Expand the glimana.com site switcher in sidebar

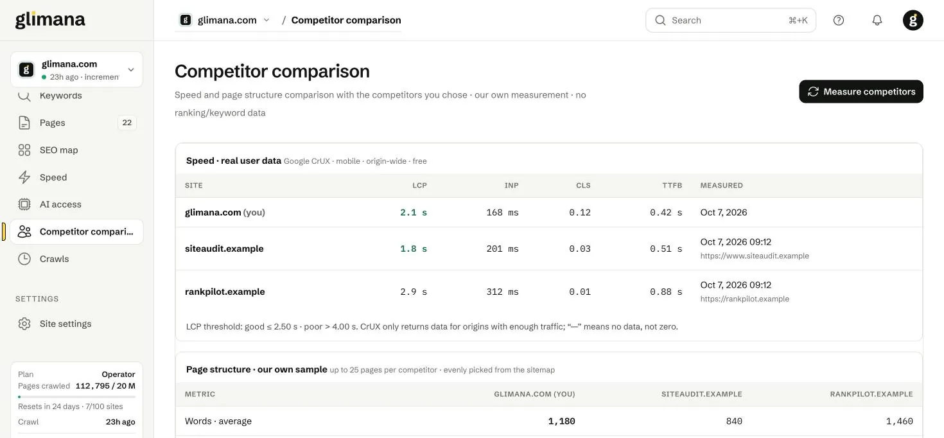click(77, 69)
